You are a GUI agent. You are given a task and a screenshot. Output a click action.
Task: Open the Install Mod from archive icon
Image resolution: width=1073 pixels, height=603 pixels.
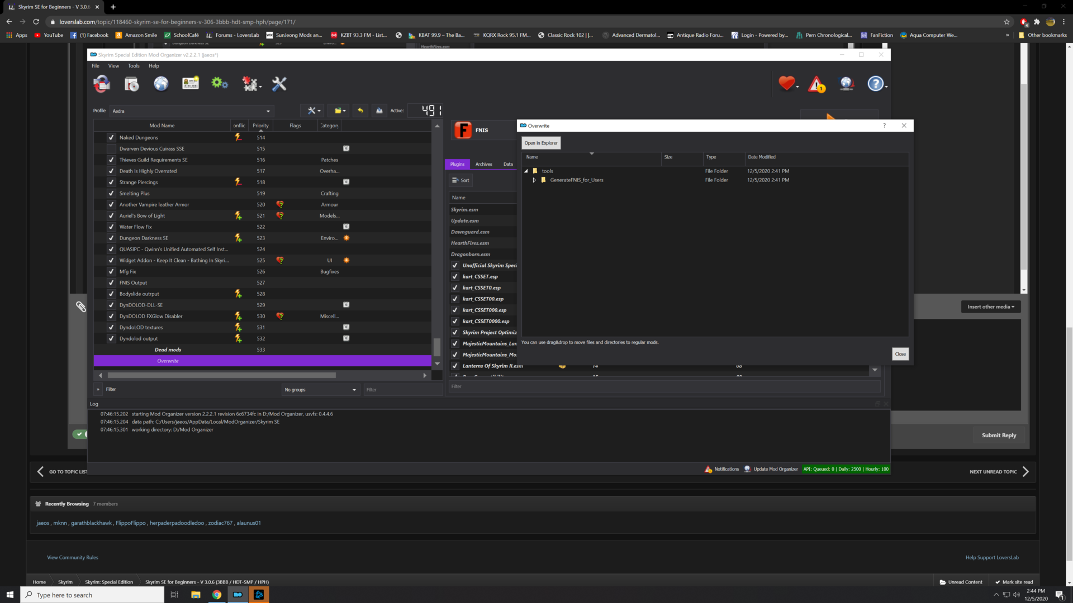point(131,84)
